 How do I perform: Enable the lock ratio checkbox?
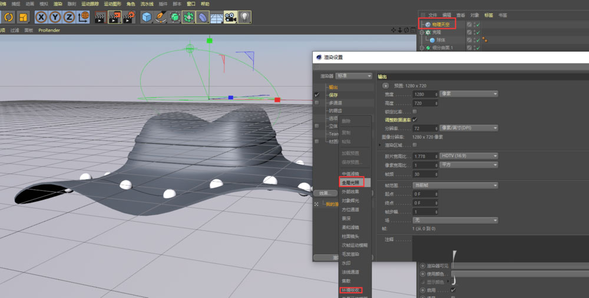click(x=415, y=111)
